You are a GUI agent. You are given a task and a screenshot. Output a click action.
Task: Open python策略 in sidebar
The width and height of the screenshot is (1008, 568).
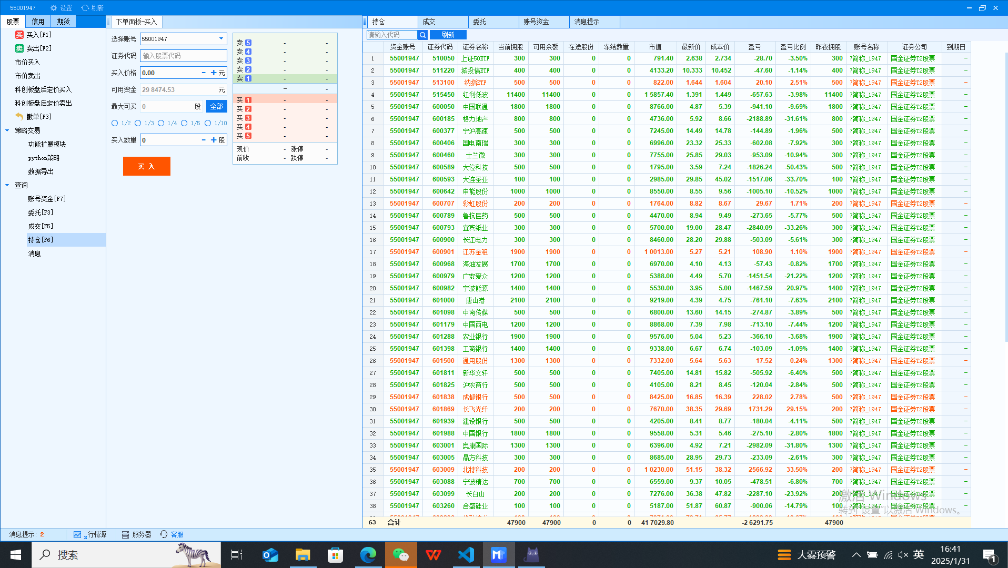[x=44, y=158]
